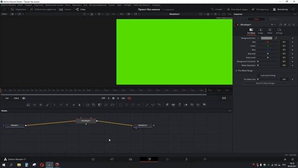Add a pRender particle node
The height and width of the screenshot is (168, 298).
tap(159, 105)
